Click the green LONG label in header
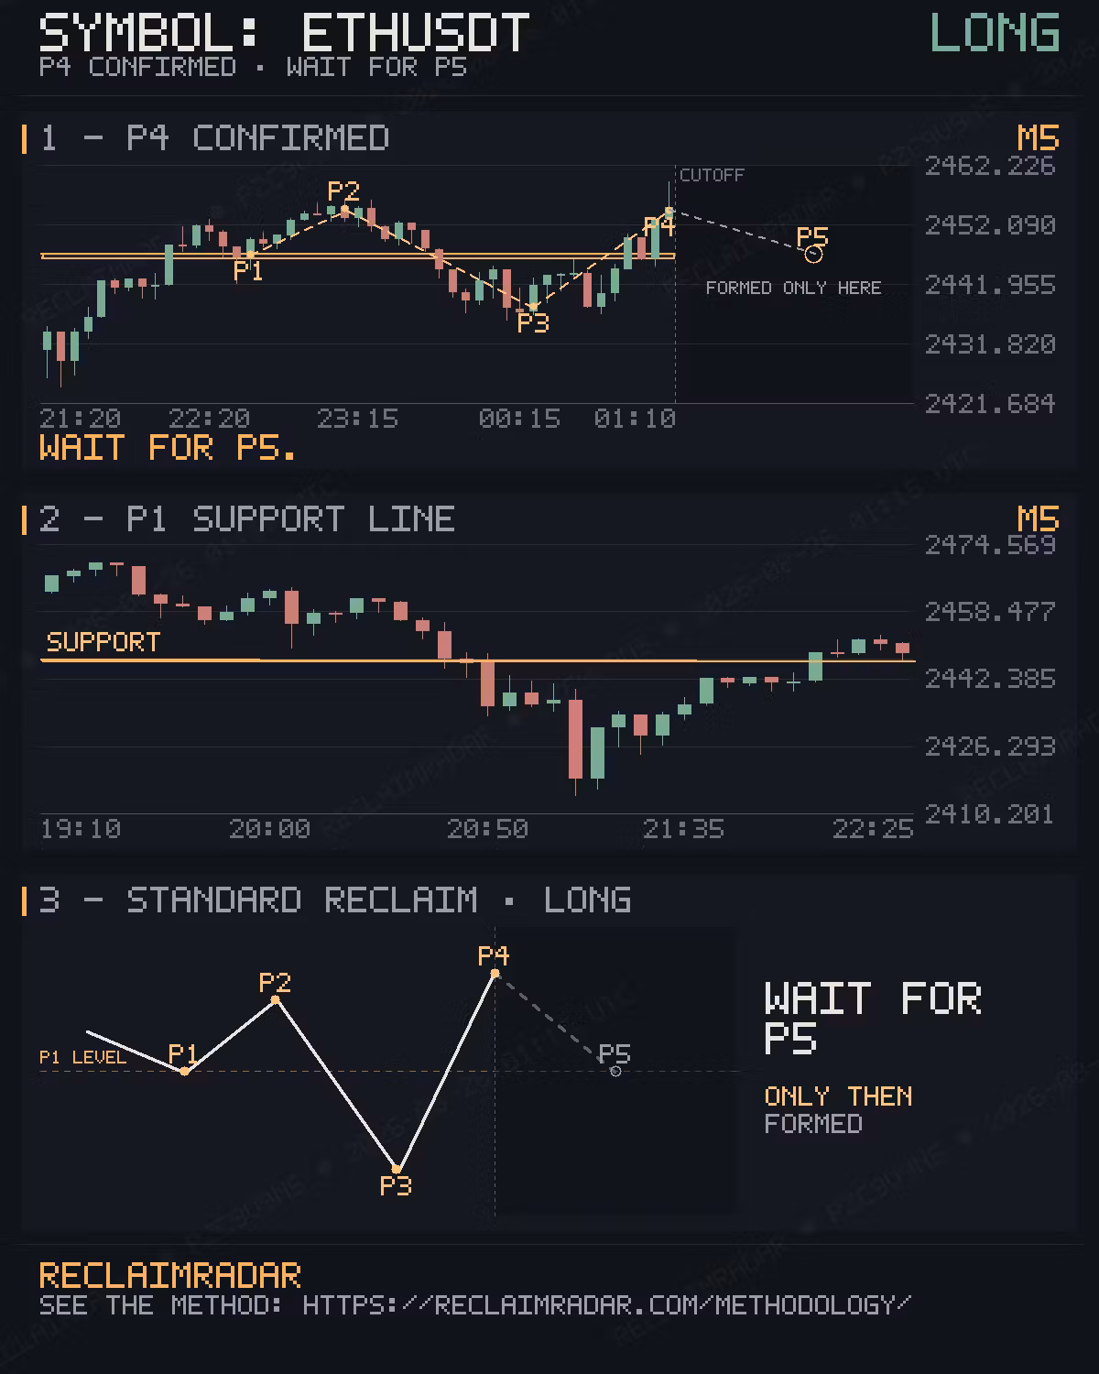1099x1374 pixels. pos(995,33)
